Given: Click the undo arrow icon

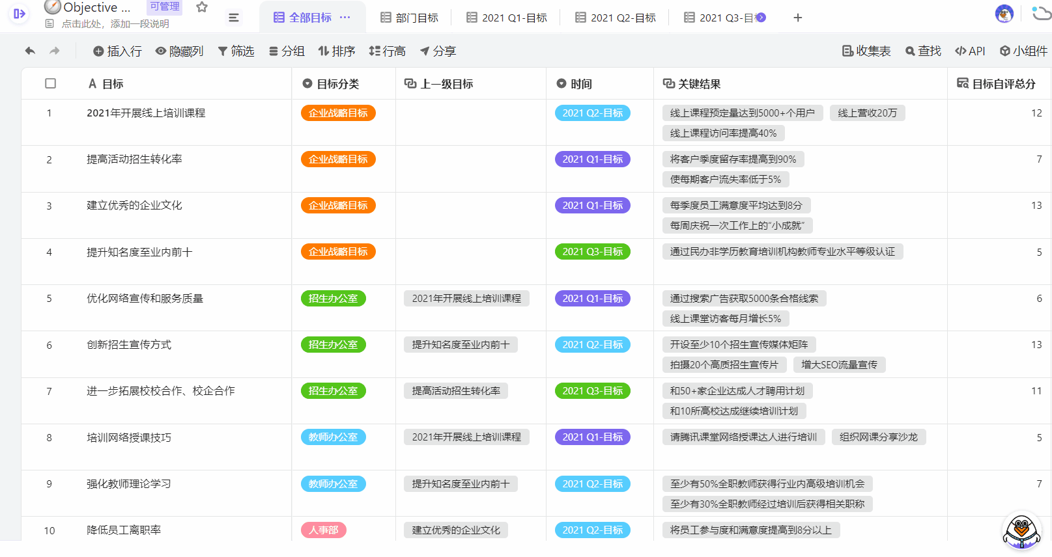Looking at the screenshot, I should [x=30, y=51].
